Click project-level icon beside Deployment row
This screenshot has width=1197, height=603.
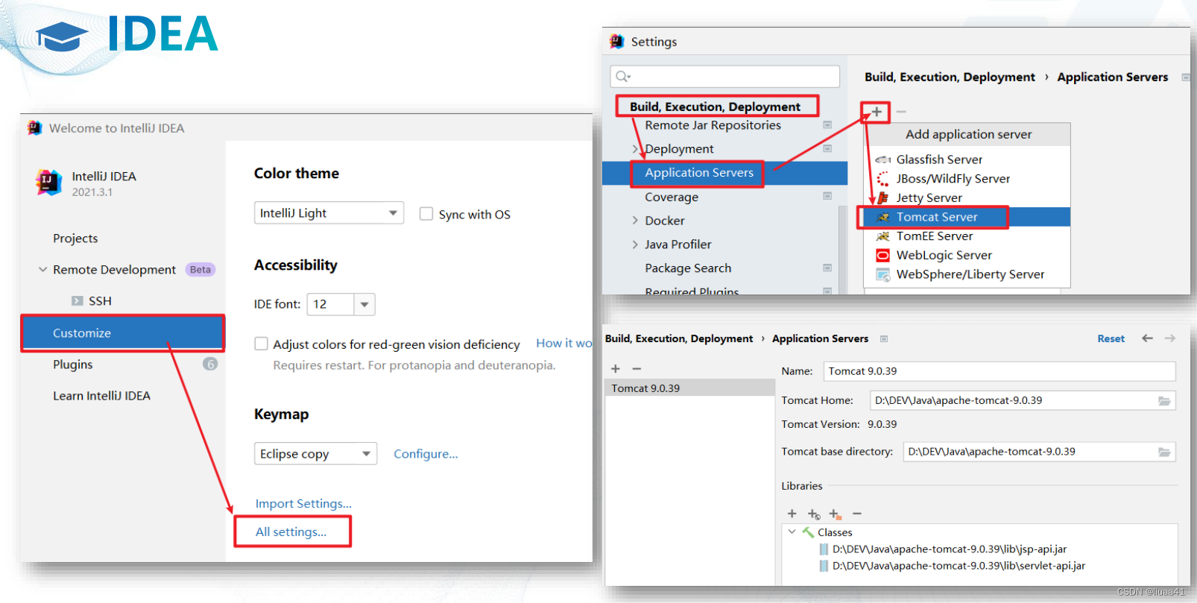pyautogui.click(x=827, y=149)
